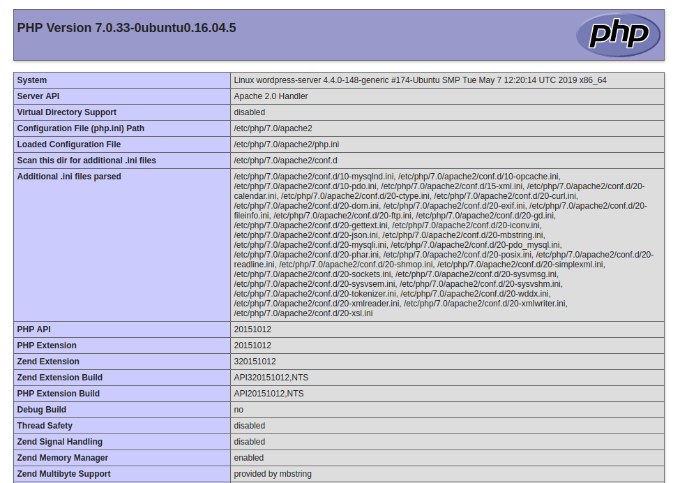Select the mbstring multibyte support value
The width and height of the screenshot is (680, 483).
[273, 473]
